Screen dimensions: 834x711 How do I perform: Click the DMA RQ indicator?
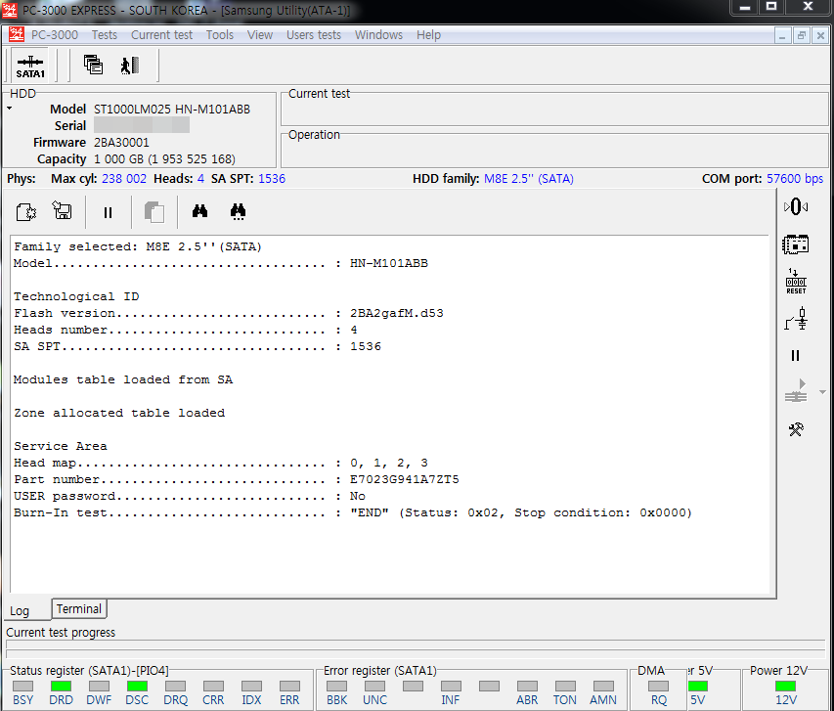tap(658, 686)
